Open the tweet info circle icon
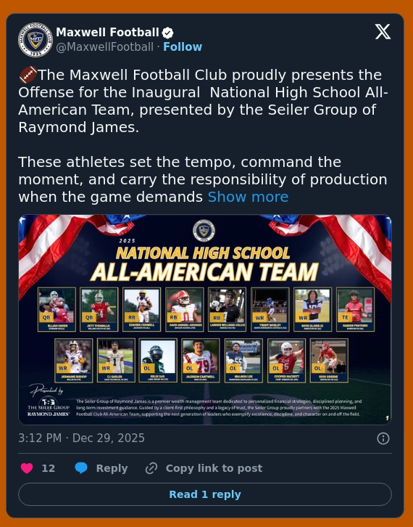The width and height of the screenshot is (413, 527). 383,438
